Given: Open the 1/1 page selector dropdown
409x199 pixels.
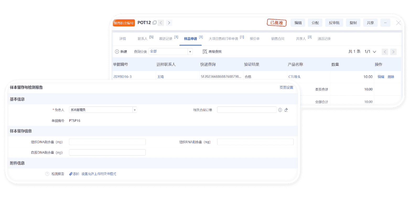Looking at the screenshot, I should [x=374, y=52].
